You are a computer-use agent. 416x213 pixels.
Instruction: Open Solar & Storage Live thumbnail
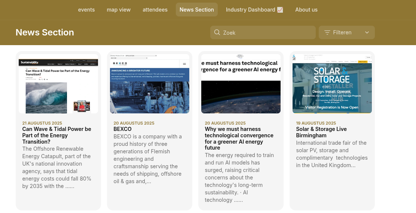coord(332,84)
